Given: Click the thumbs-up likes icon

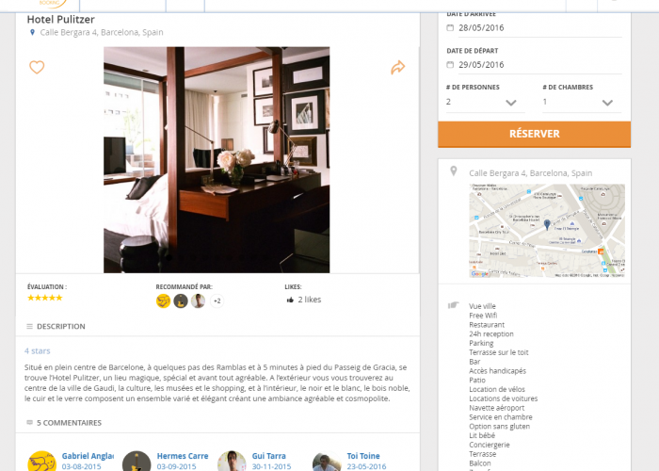Looking at the screenshot, I should tap(290, 300).
